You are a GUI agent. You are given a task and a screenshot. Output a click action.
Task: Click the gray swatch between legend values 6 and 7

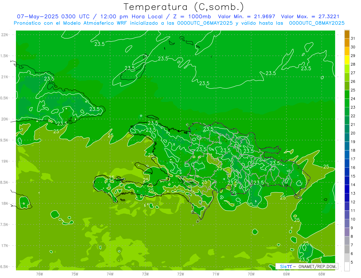click(x=347, y=249)
